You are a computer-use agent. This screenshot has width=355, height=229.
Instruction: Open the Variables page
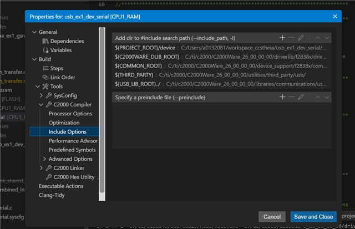click(61, 50)
